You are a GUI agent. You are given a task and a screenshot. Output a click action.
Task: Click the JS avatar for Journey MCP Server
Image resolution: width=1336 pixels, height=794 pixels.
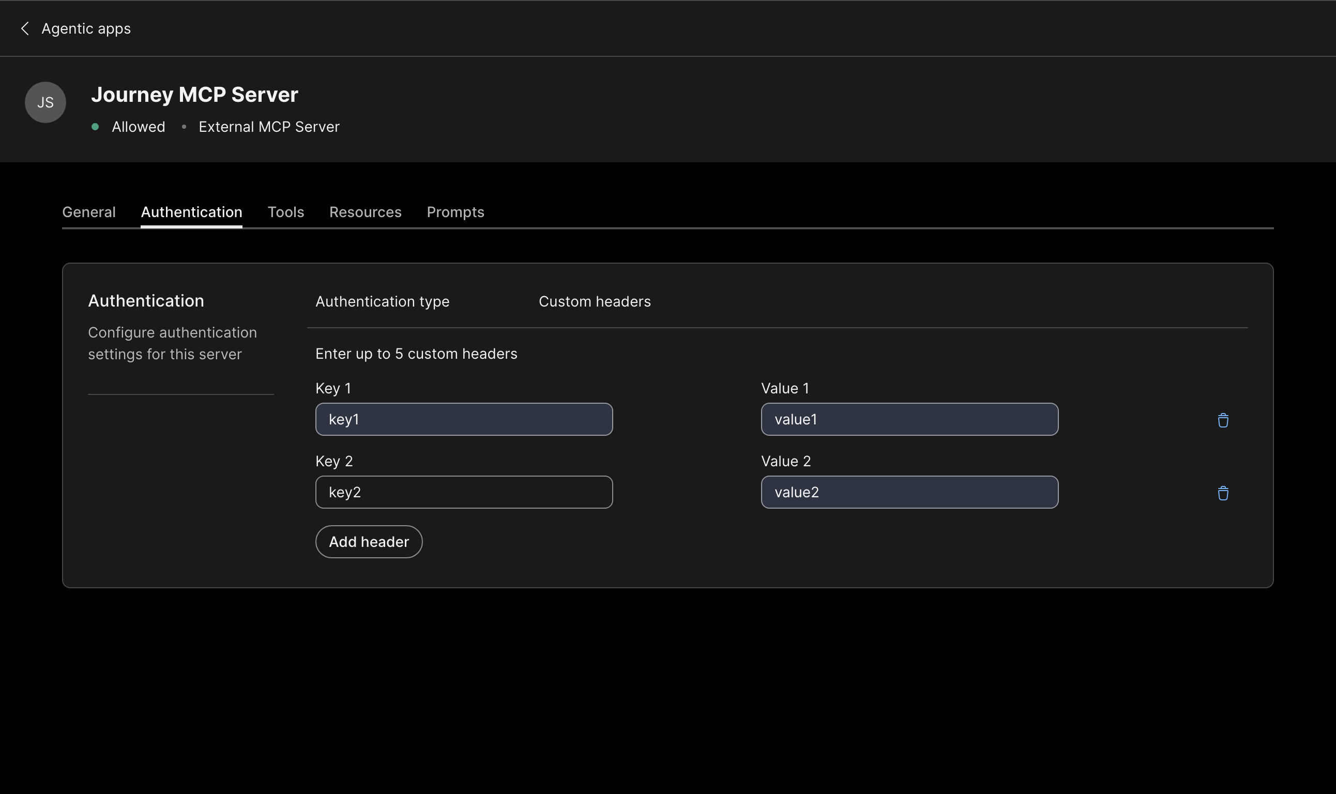[x=45, y=102]
